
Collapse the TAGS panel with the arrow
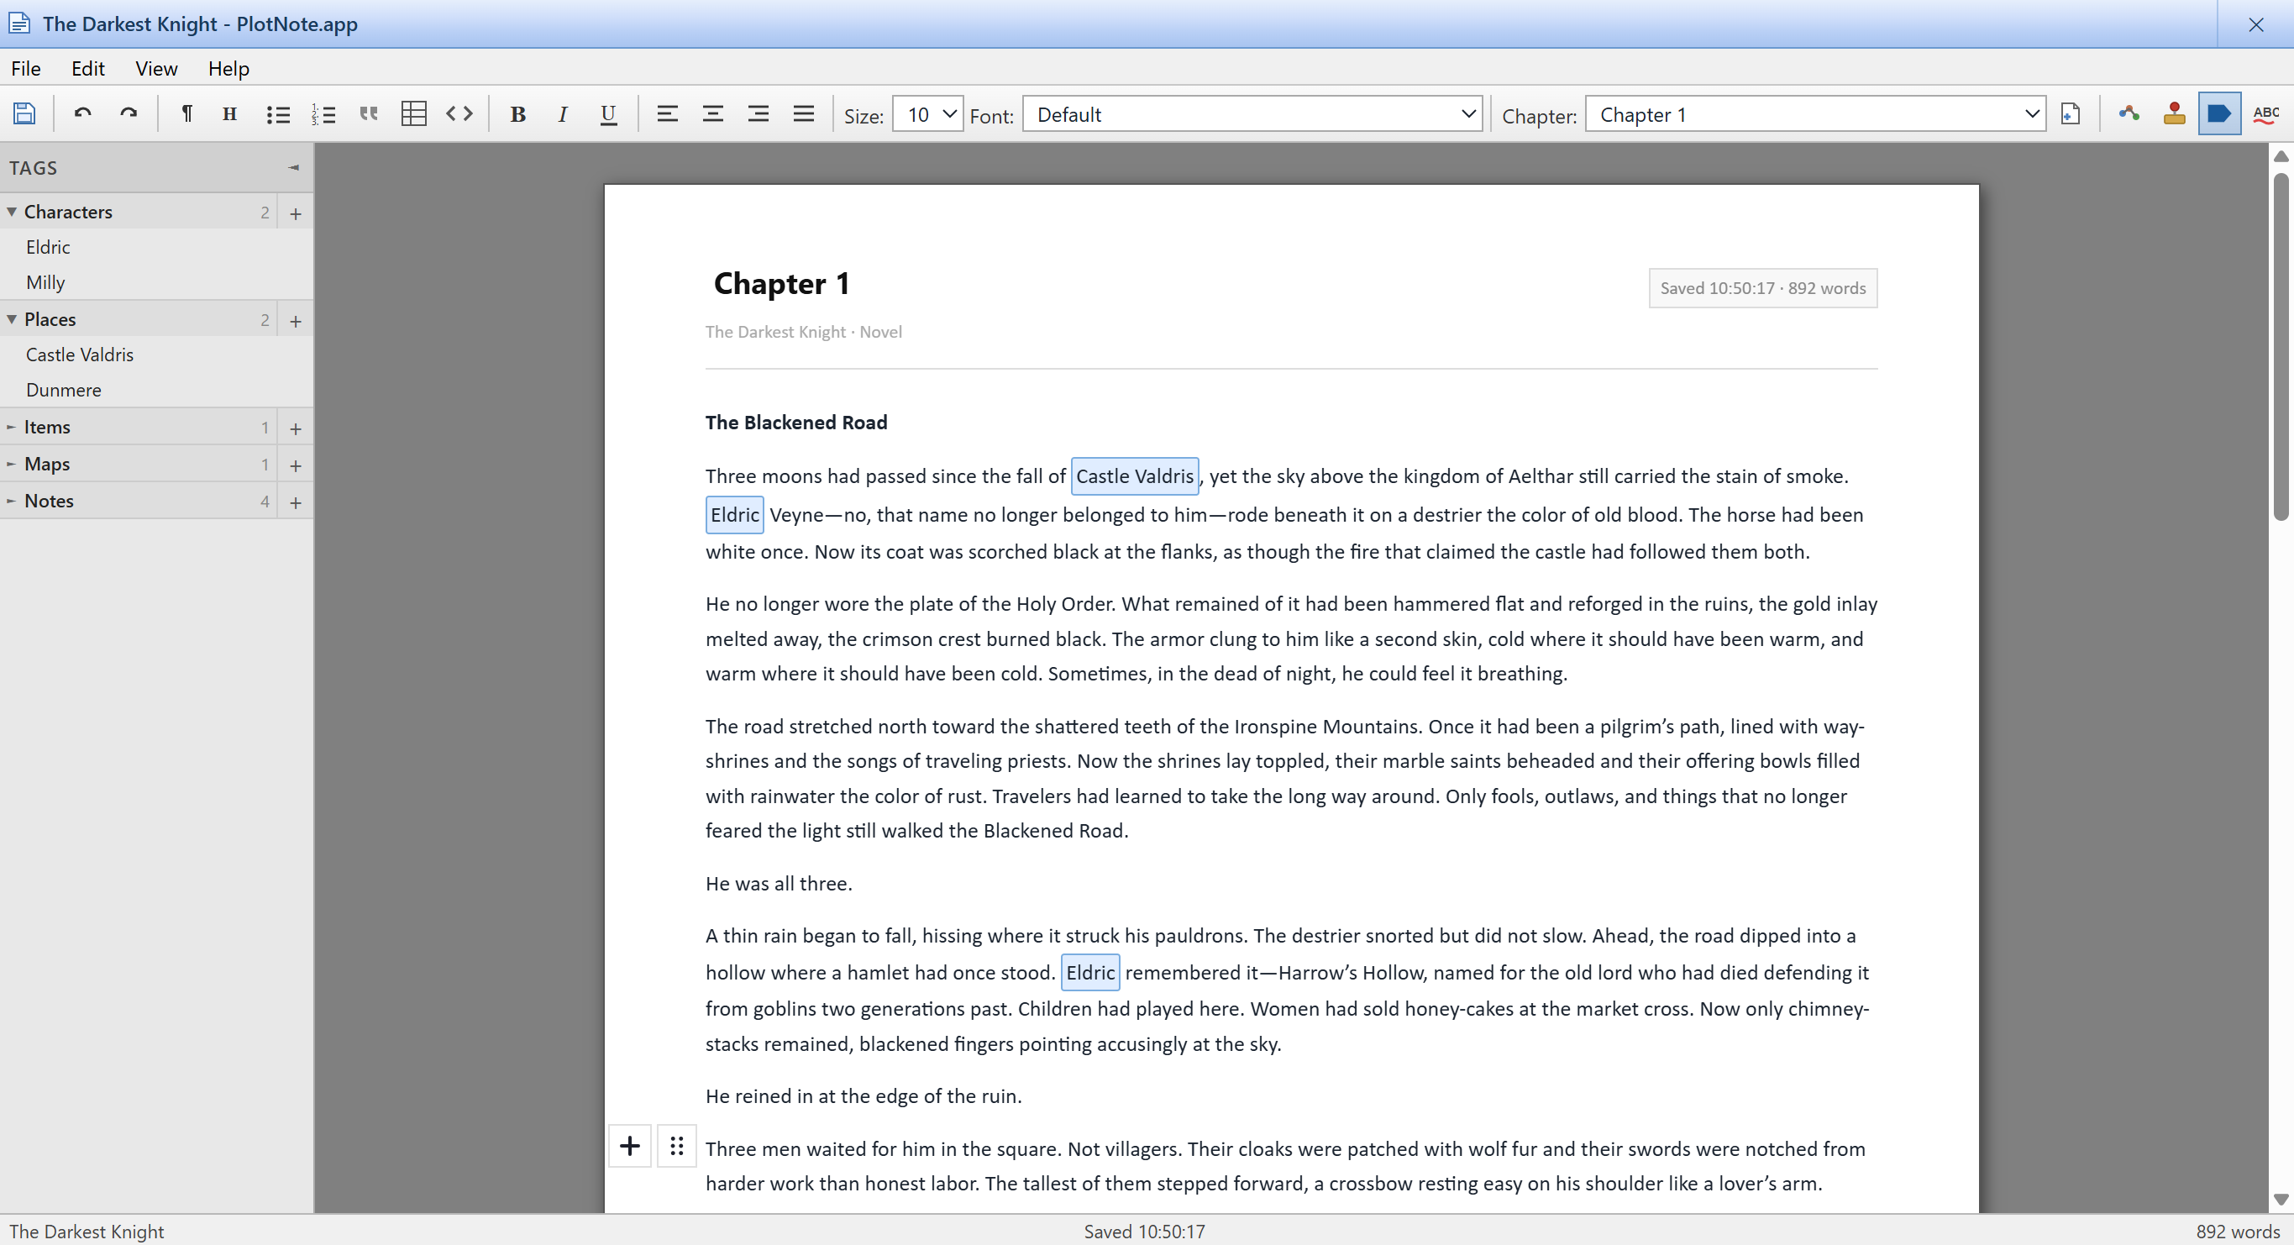click(x=294, y=167)
